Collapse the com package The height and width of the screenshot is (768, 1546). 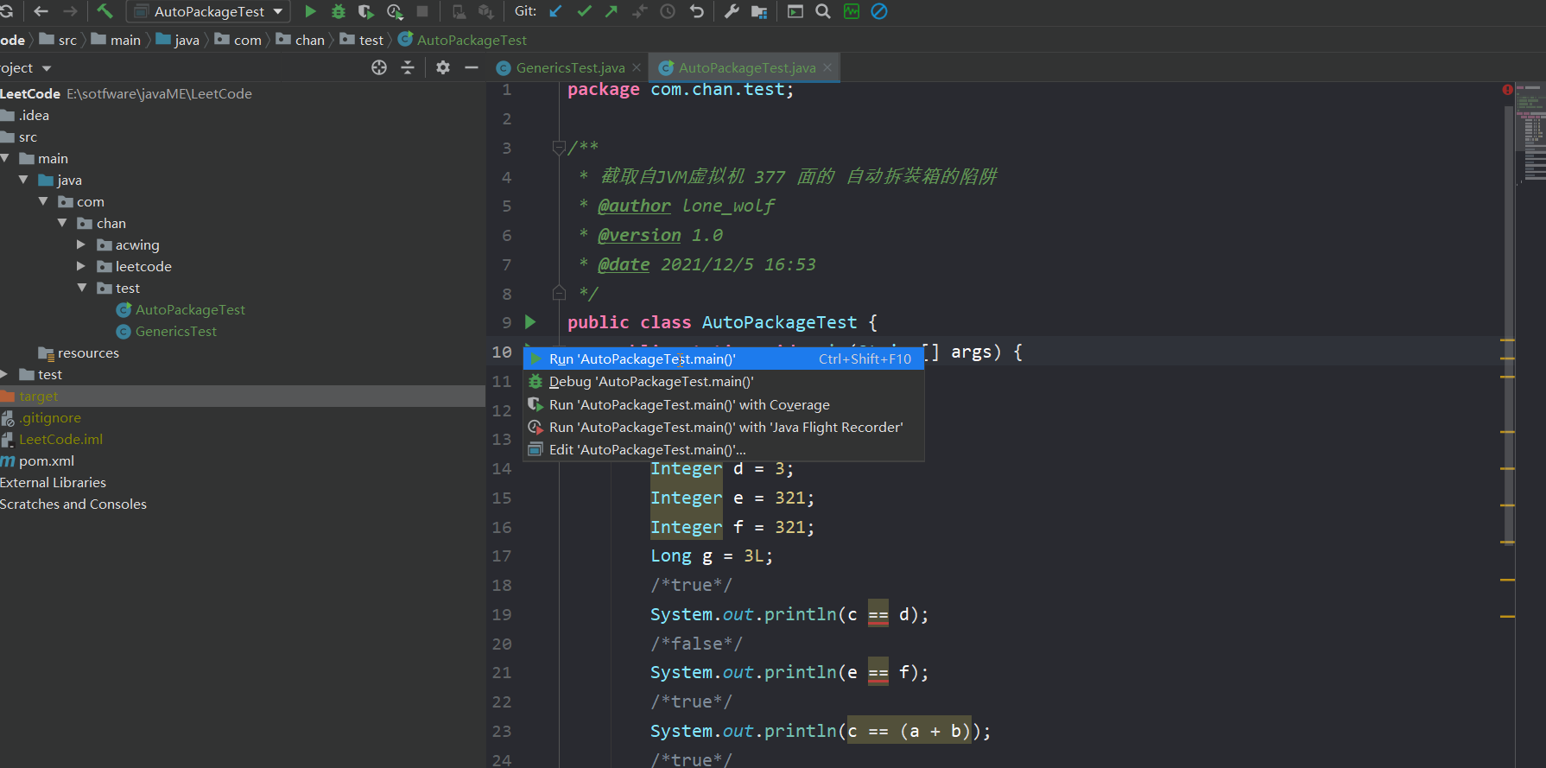point(43,201)
